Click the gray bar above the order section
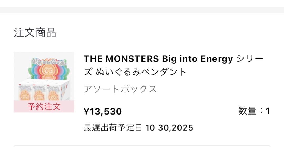The height and width of the screenshot is (155, 284). pyautogui.click(x=142, y=10)
